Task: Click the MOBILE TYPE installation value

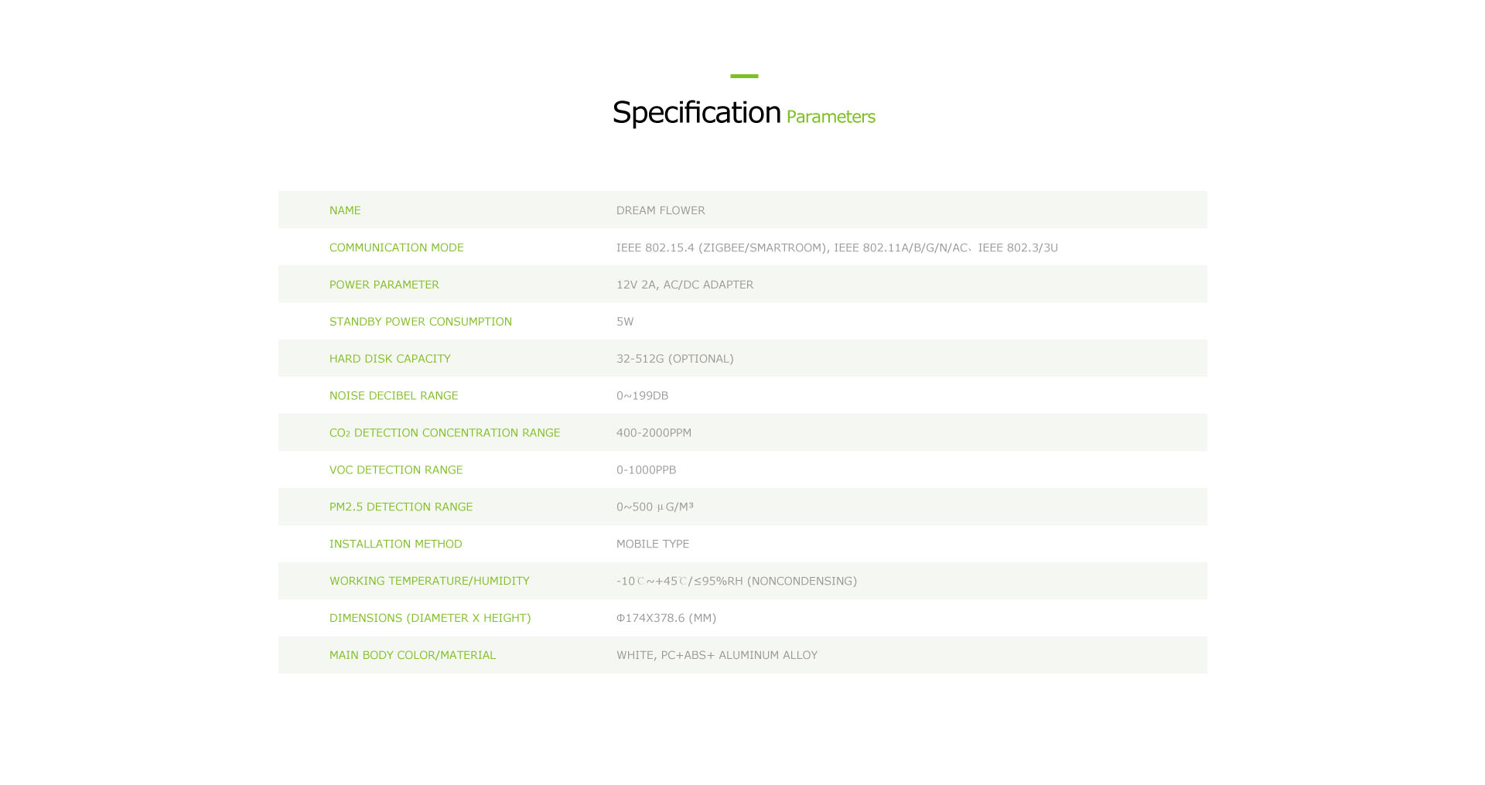Action: point(653,544)
